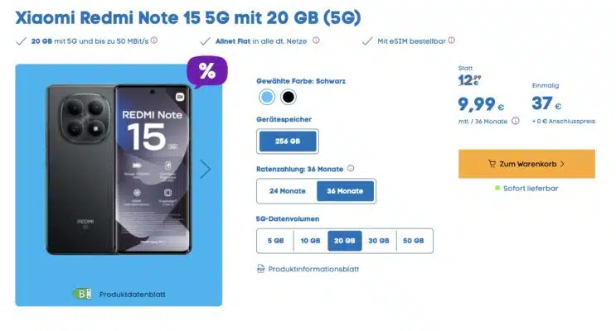616x331 pixels.
Task: Select the 24 Monate payment option
Action: click(287, 191)
